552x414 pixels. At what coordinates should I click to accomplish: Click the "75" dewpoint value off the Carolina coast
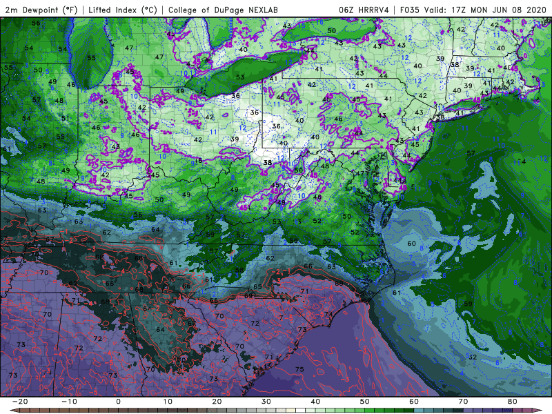(299, 369)
